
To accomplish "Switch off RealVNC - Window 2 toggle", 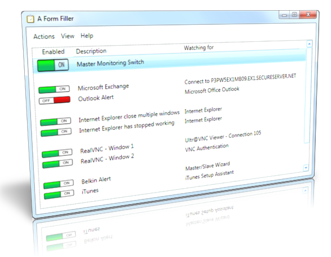I will (x=58, y=163).
